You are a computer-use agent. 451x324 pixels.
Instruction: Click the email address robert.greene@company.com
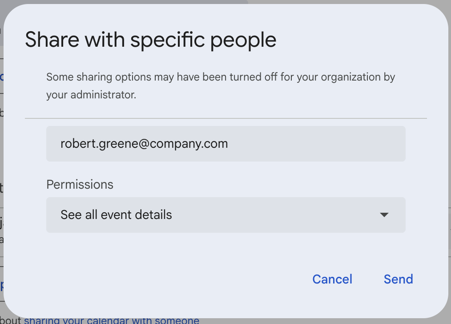(x=144, y=143)
